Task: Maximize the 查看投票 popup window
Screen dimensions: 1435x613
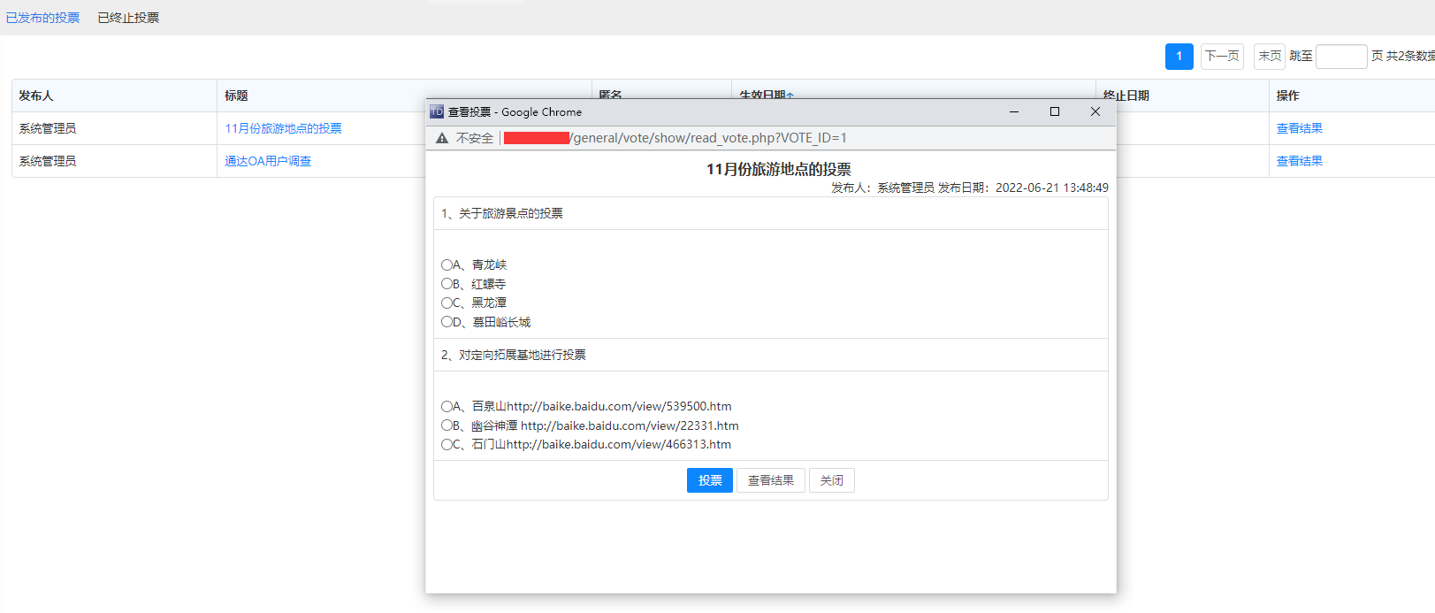Action: pos(1054,111)
